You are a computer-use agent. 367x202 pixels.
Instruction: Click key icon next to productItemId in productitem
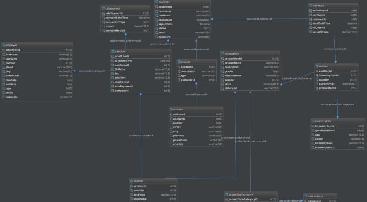click(224, 58)
